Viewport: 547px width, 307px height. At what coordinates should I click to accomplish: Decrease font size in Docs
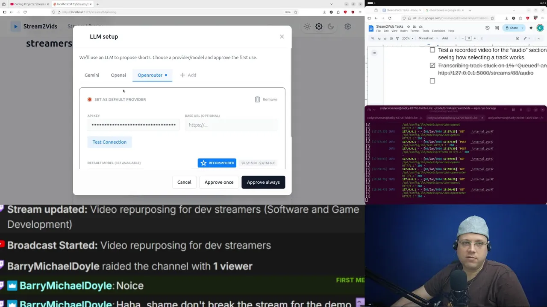pyautogui.click(x=463, y=38)
